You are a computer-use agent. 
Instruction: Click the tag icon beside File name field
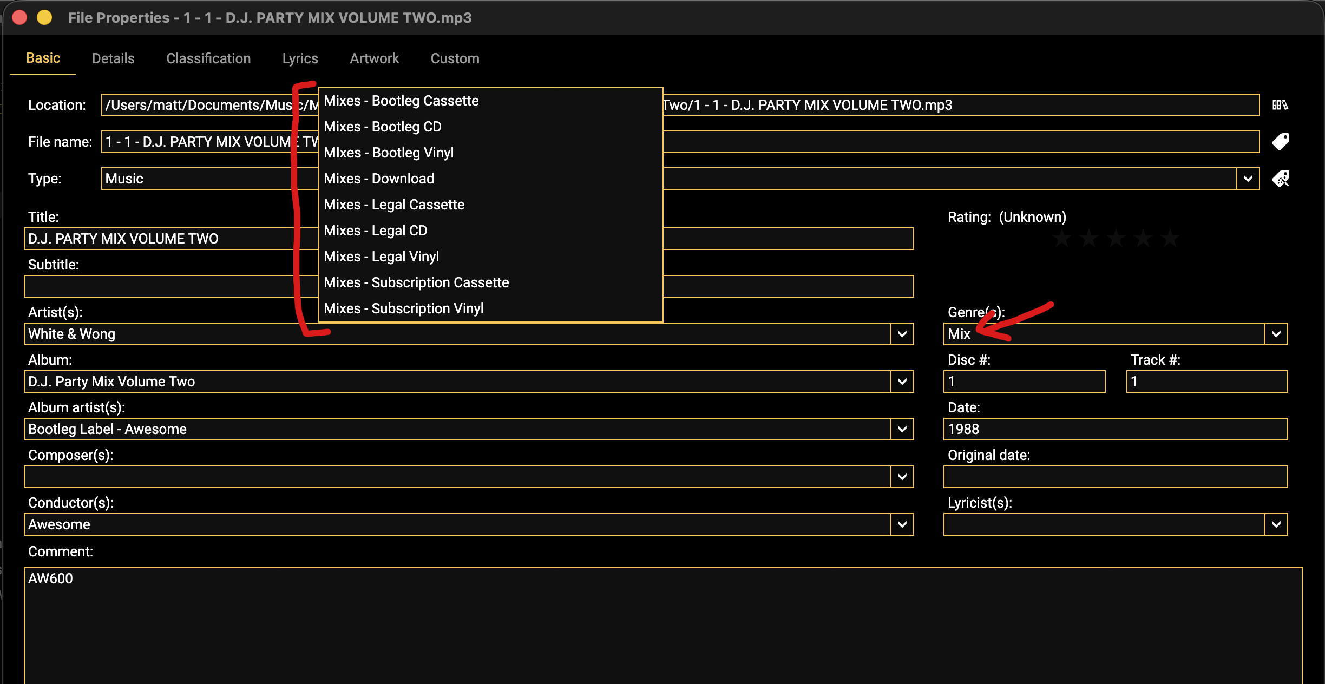tap(1280, 141)
